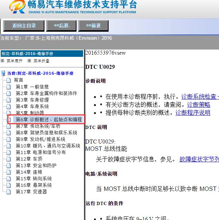Open 第9章 发动机/推进系统
Viewport: 219px width, 220px height.
(40, 139)
